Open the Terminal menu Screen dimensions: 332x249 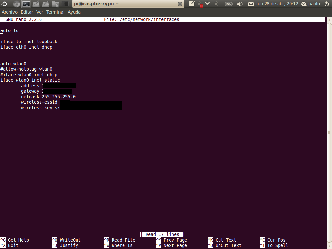(x=55, y=12)
